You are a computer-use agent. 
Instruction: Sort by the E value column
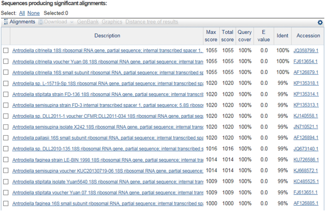pos(264,36)
